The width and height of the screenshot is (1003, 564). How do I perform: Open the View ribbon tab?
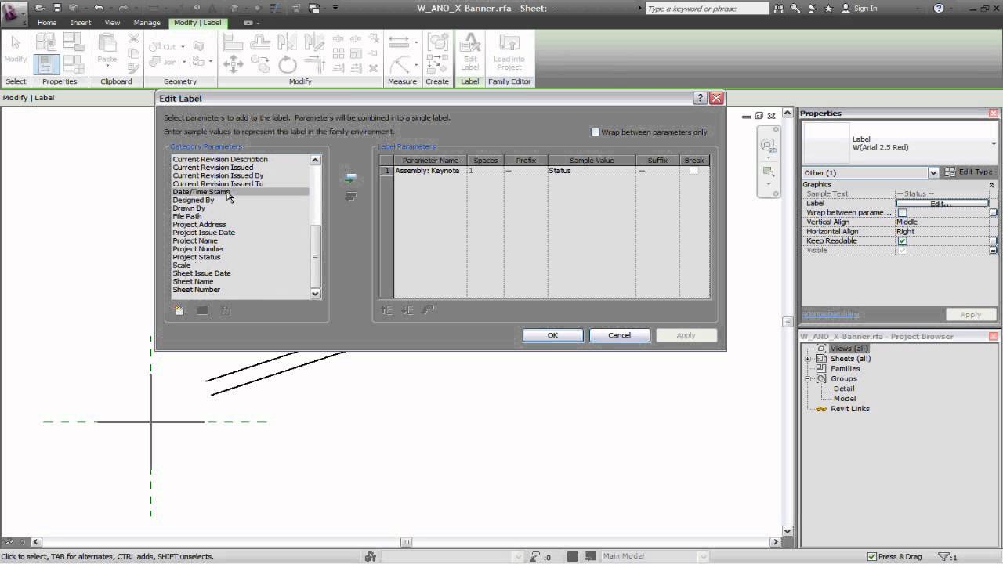pos(112,23)
